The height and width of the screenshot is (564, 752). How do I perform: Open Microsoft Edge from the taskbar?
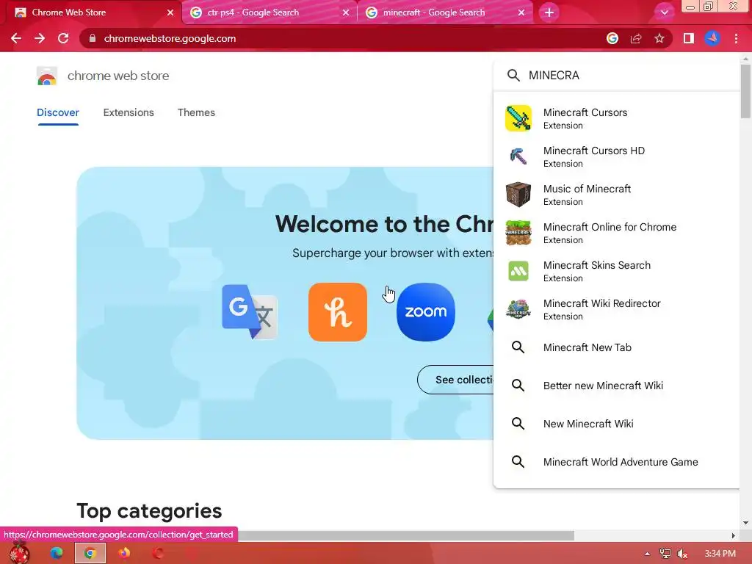pos(57,553)
